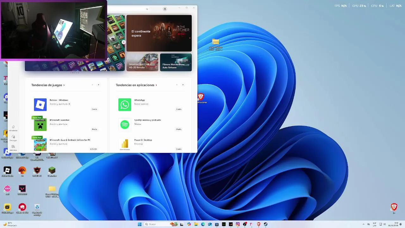This screenshot has height=228, width=405.
Task: Click the Store search input field
Action: 128,9
